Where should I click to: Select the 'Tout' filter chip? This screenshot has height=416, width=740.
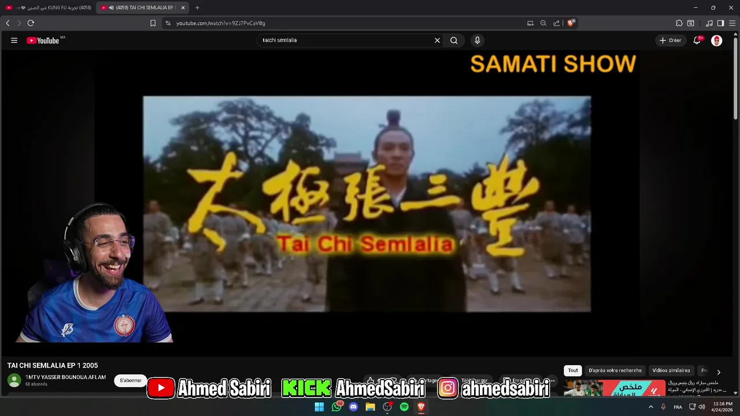572,370
